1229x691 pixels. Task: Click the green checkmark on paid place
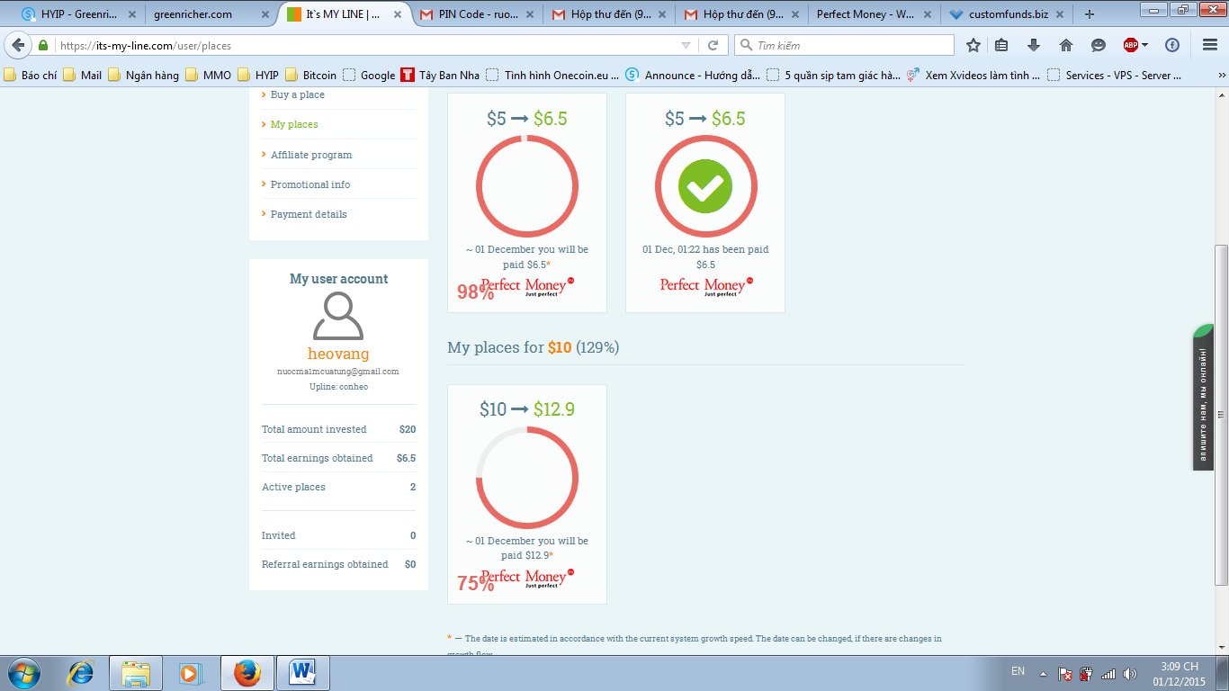705,187
